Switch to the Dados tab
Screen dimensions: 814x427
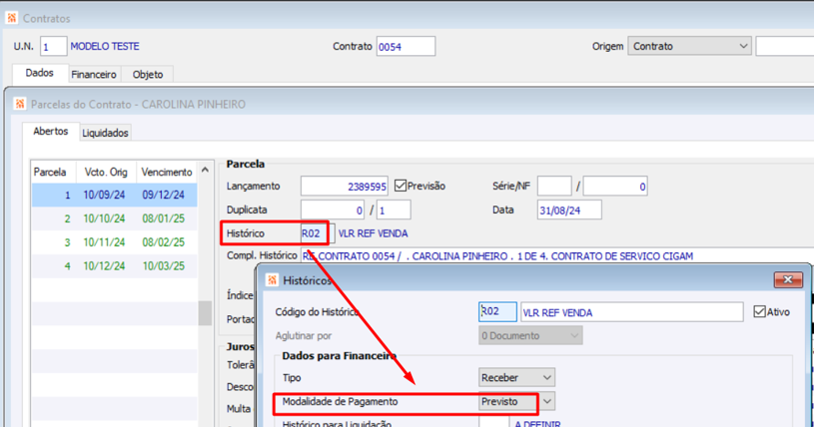coord(40,73)
